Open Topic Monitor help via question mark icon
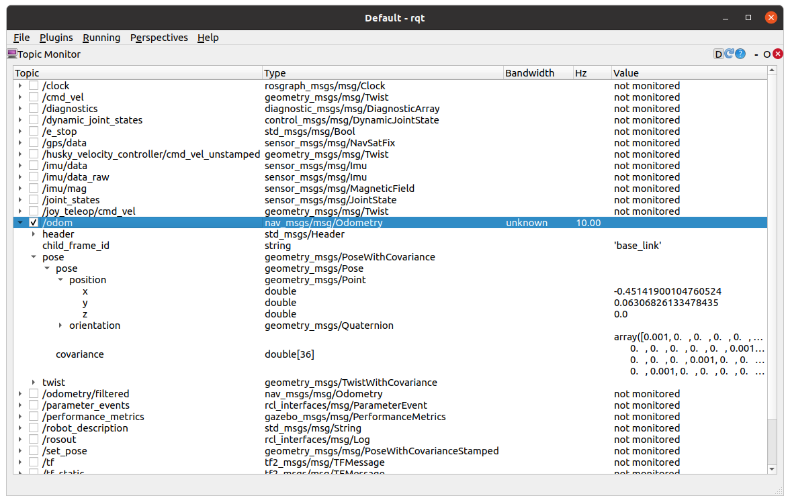Screen dimensions: 790x502 point(740,54)
